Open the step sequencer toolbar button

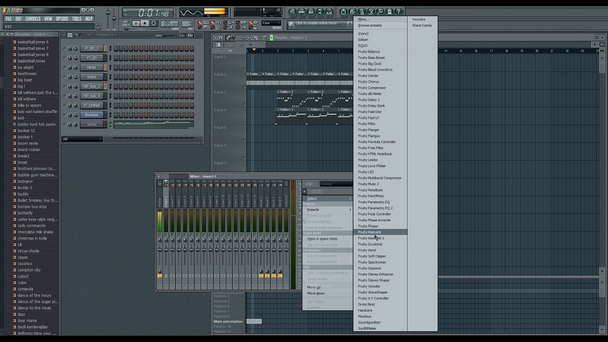click(x=302, y=11)
